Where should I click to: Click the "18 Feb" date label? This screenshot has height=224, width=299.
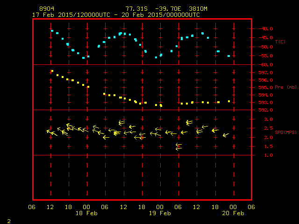[x=86, y=213]
